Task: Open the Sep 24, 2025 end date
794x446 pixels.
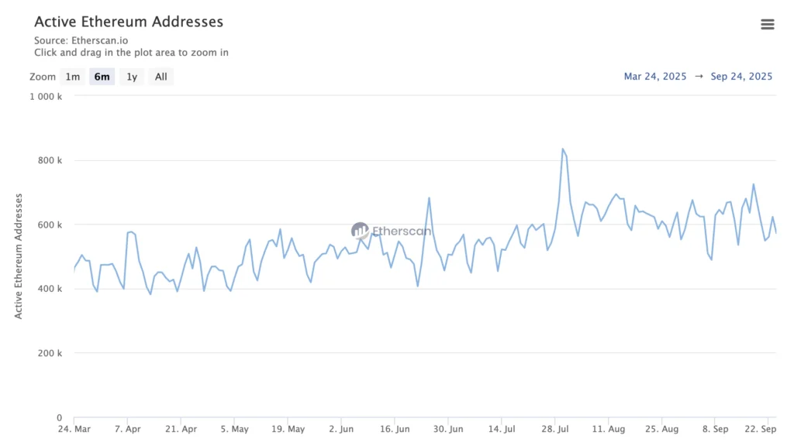Action: 741,76
